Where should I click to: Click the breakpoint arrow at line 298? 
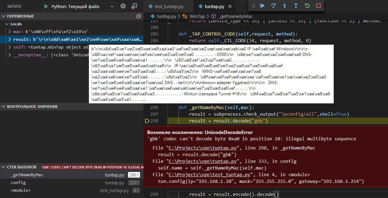click(147, 121)
